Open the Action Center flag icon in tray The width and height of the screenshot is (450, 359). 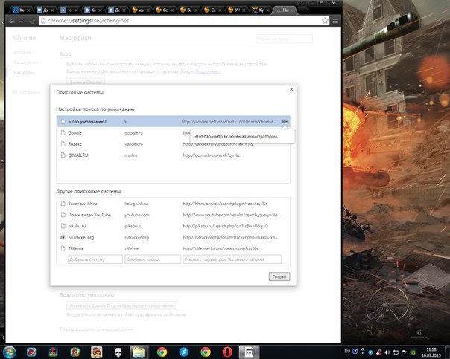click(404, 352)
